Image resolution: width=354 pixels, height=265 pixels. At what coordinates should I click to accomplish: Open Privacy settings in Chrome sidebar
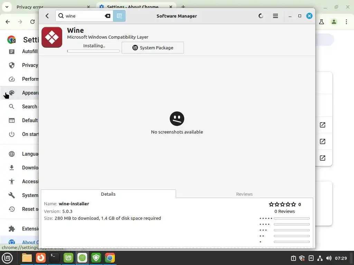pos(20,65)
